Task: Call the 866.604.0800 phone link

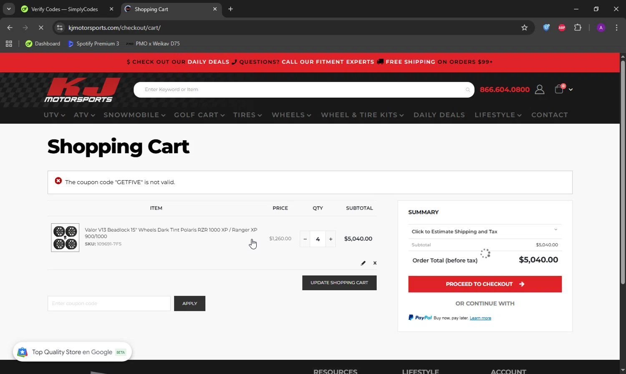Action: click(505, 89)
